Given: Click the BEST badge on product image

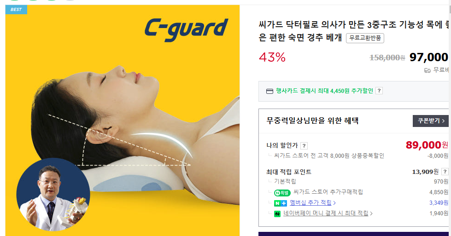Looking at the screenshot, I should point(16,10).
